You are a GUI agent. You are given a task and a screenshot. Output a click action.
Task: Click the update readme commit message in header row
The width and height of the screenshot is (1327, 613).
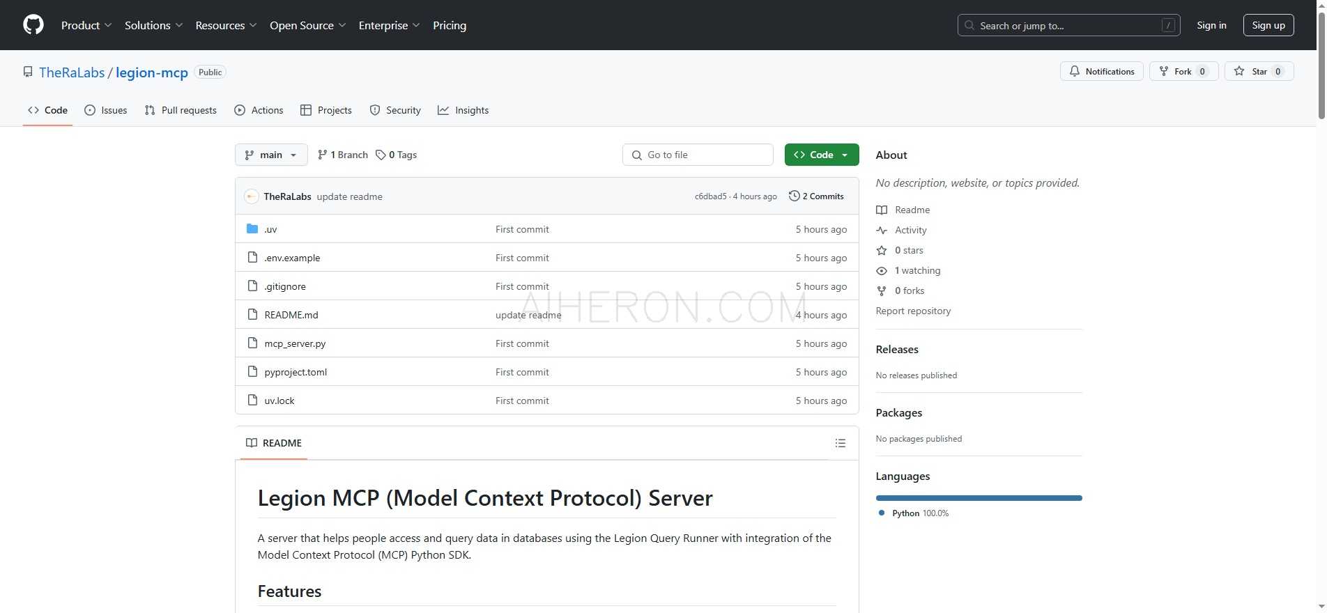(x=349, y=196)
